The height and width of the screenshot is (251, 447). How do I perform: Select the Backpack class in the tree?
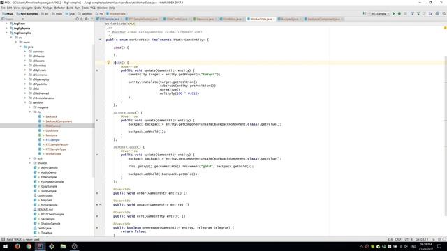click(51, 116)
